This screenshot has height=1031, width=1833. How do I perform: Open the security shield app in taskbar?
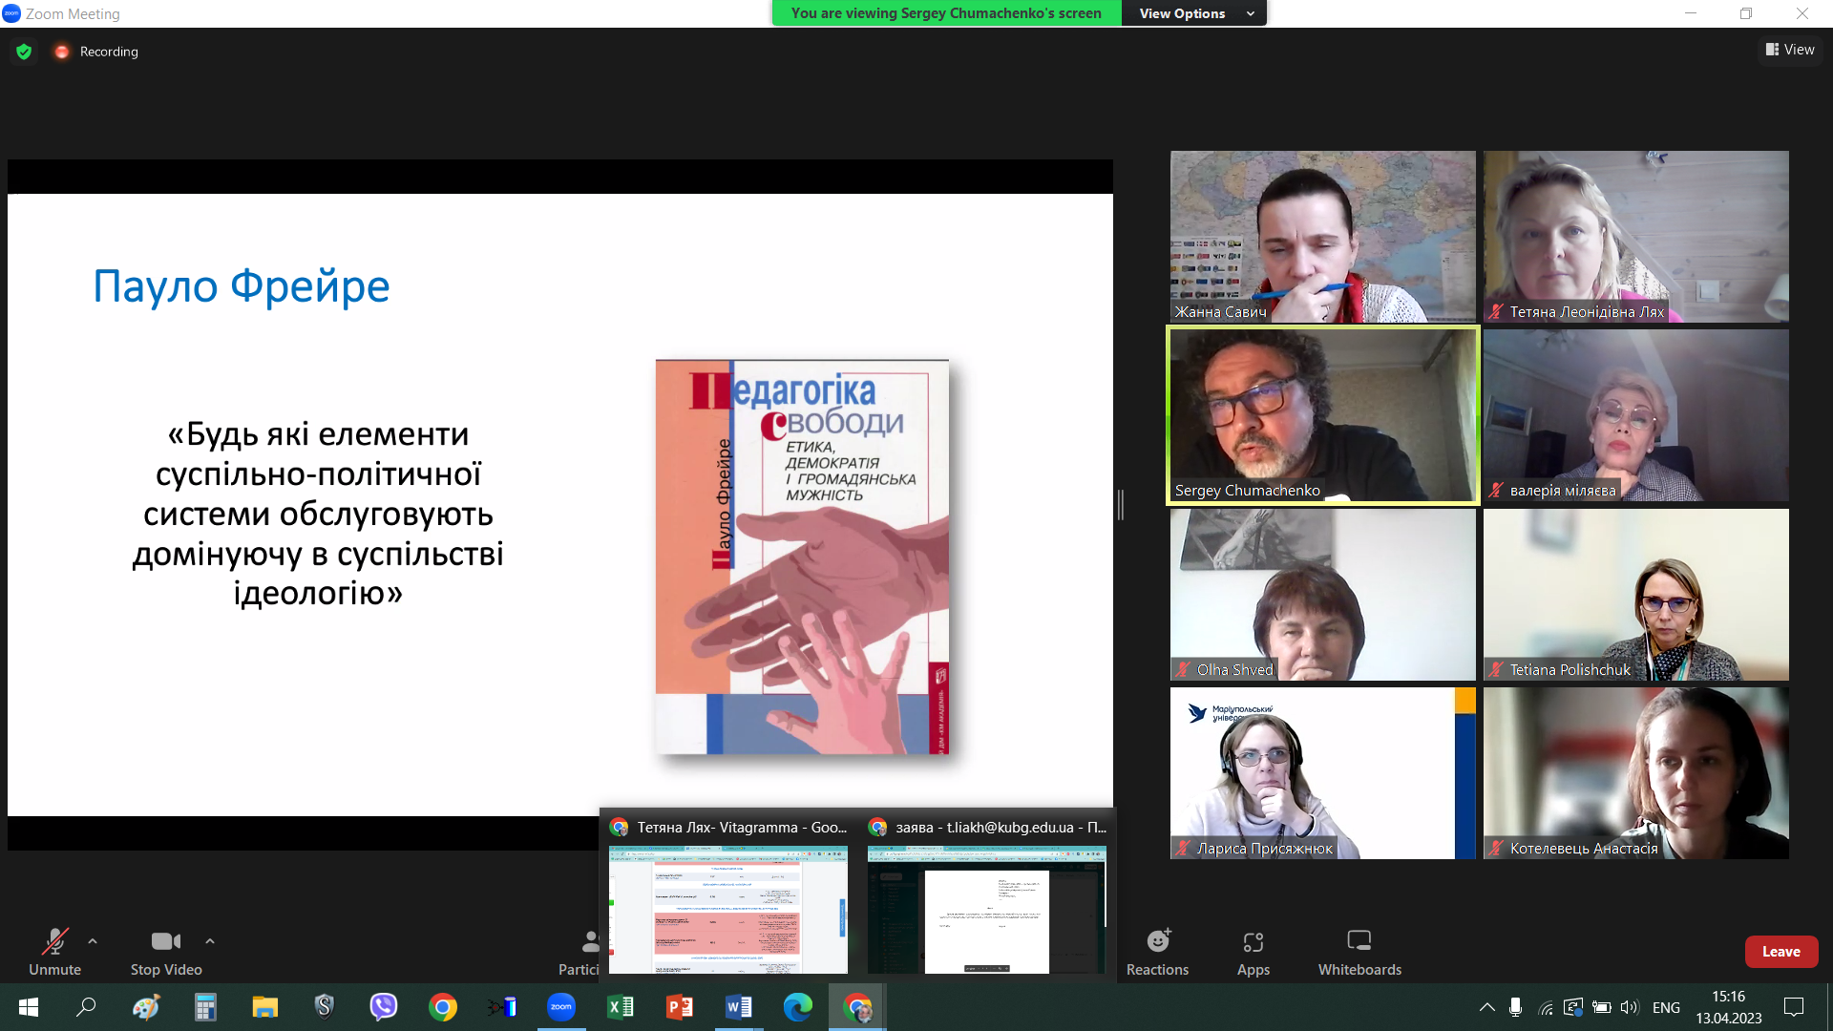click(325, 1007)
